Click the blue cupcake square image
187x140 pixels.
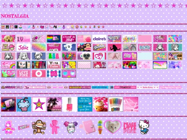pyautogui.click(x=24, y=104)
